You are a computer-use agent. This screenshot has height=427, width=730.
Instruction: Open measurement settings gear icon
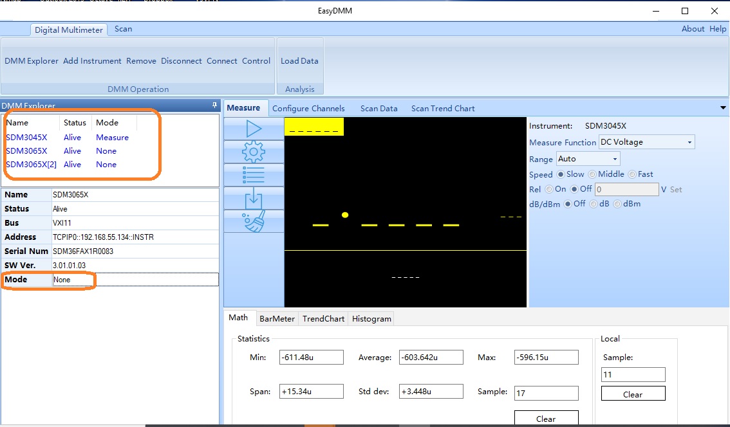pyautogui.click(x=254, y=152)
